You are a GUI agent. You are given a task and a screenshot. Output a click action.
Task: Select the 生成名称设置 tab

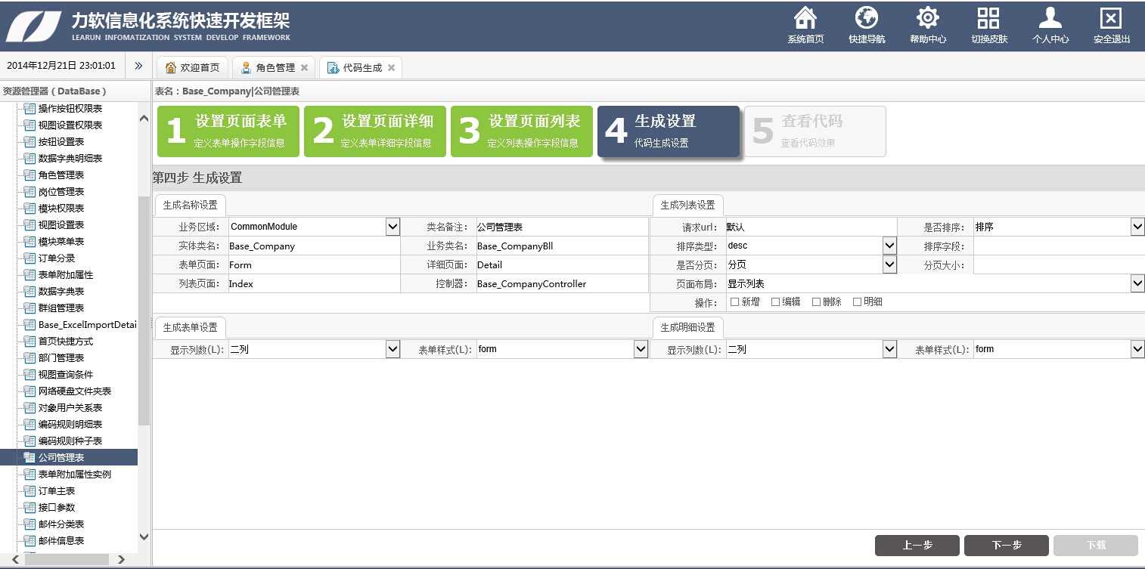pyautogui.click(x=190, y=205)
